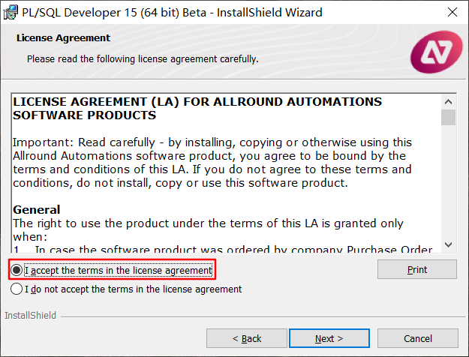Screen dimensions: 469x357
Task: Select 'I accept the terms' radio button
Action: click(x=17, y=270)
